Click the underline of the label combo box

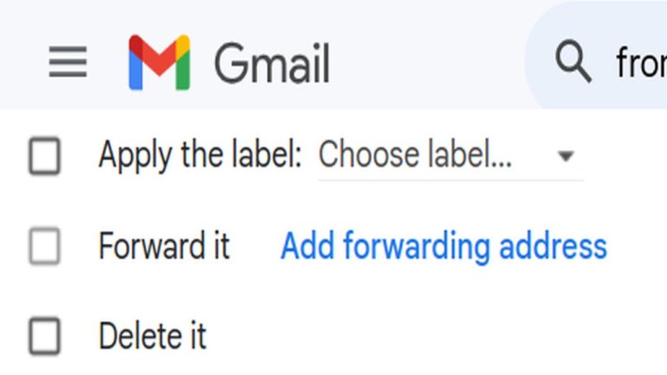coord(451,181)
